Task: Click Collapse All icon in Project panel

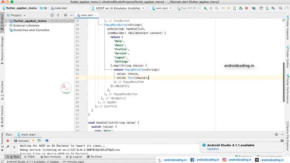Action: pyautogui.click(x=58, y=15)
